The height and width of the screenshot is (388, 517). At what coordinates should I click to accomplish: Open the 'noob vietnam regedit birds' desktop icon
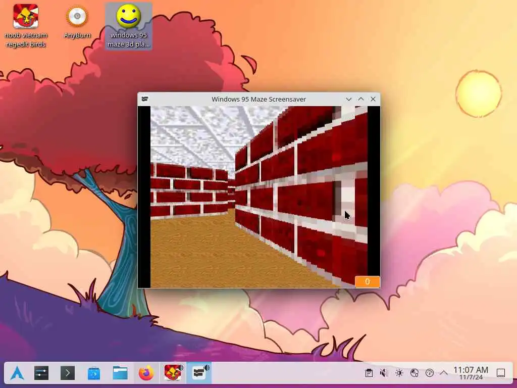[26, 26]
